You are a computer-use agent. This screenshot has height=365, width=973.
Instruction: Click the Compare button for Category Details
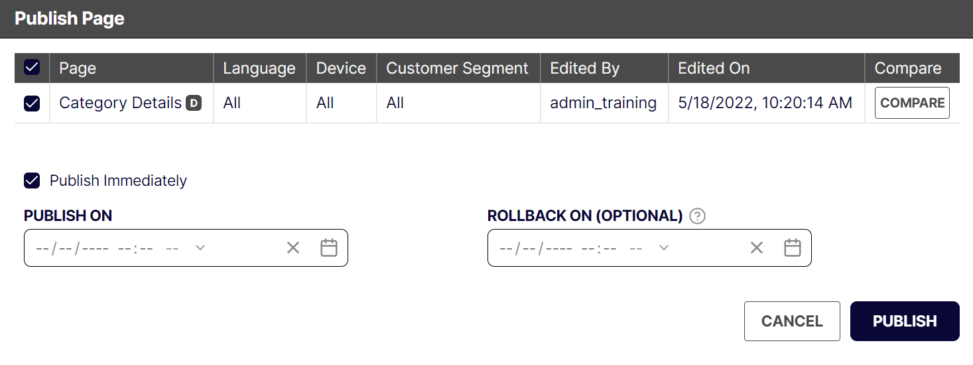(912, 103)
